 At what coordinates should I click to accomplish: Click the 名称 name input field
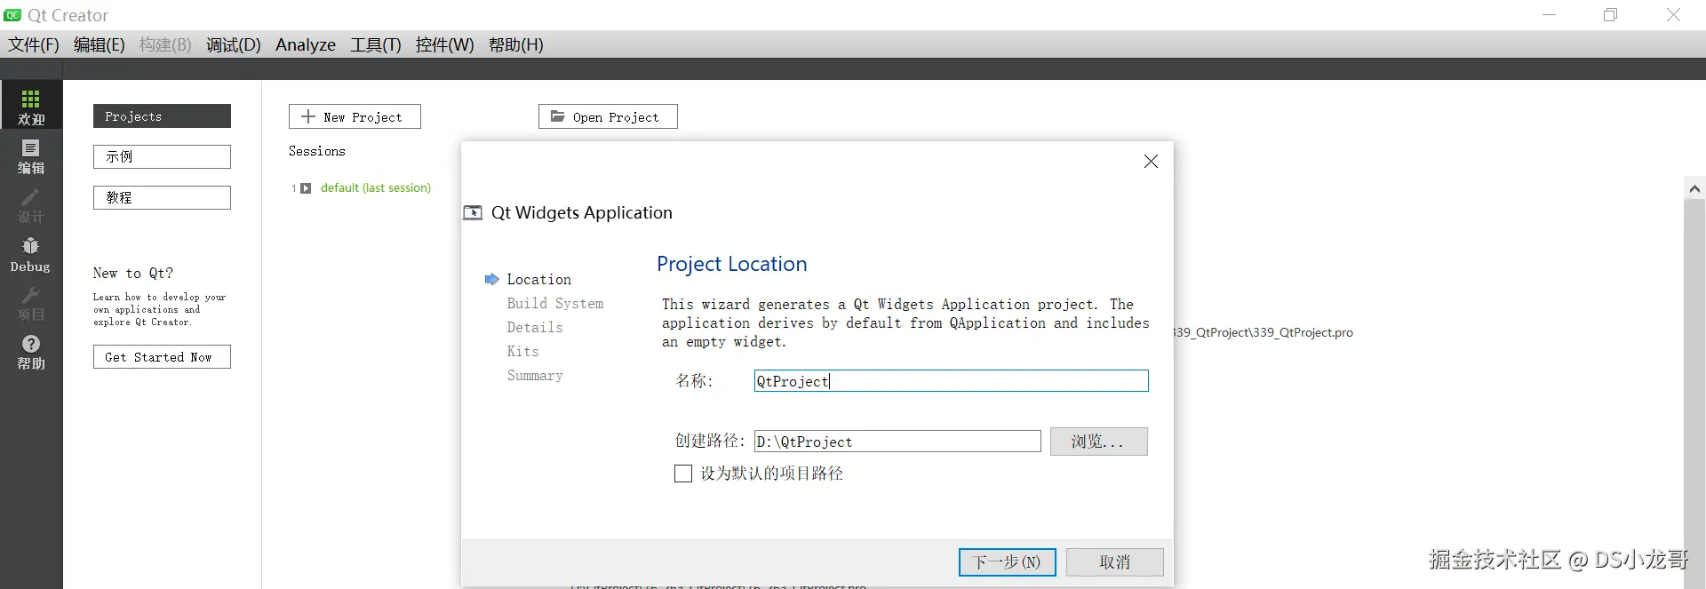[x=951, y=381]
